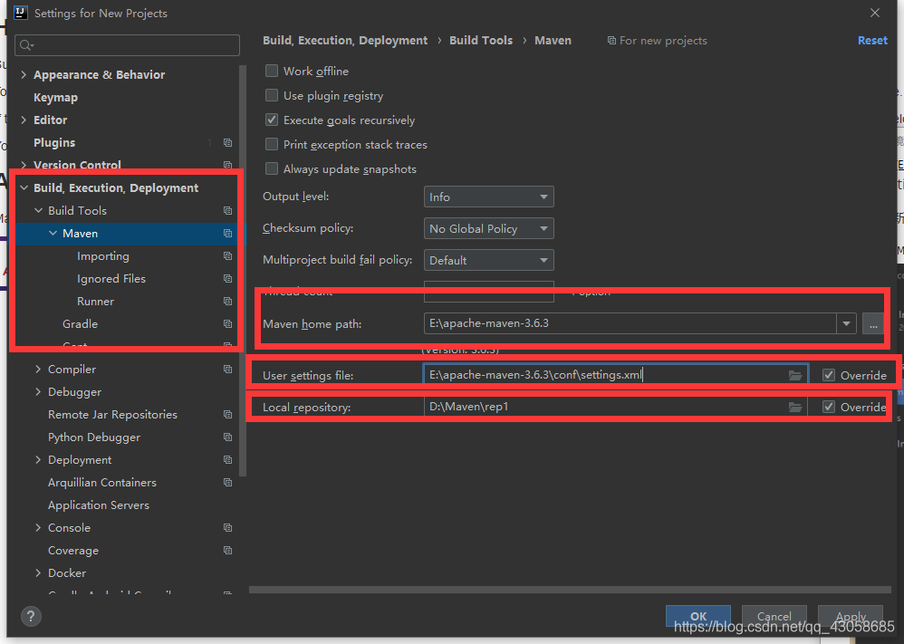Expand the Compiler node
904x644 pixels.
click(x=38, y=369)
